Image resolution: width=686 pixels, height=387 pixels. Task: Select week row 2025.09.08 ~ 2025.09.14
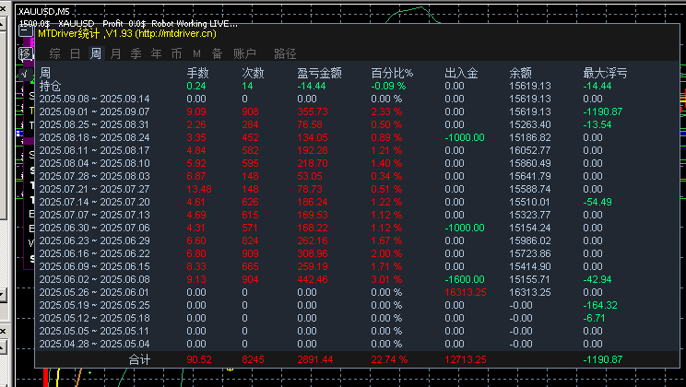point(94,99)
